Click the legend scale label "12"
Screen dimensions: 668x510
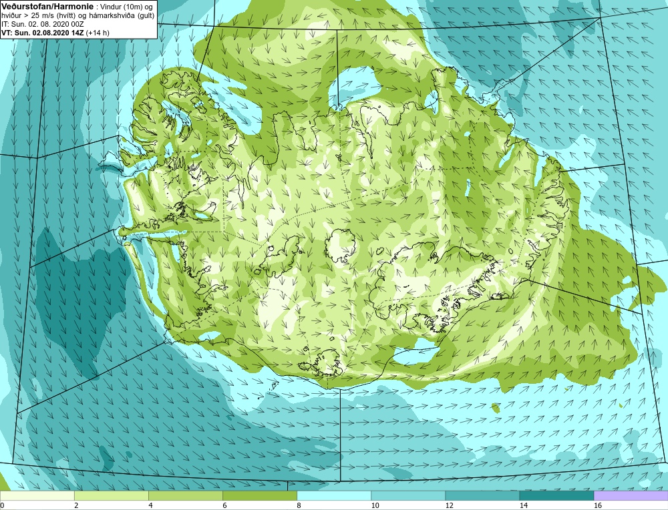pyautogui.click(x=449, y=506)
